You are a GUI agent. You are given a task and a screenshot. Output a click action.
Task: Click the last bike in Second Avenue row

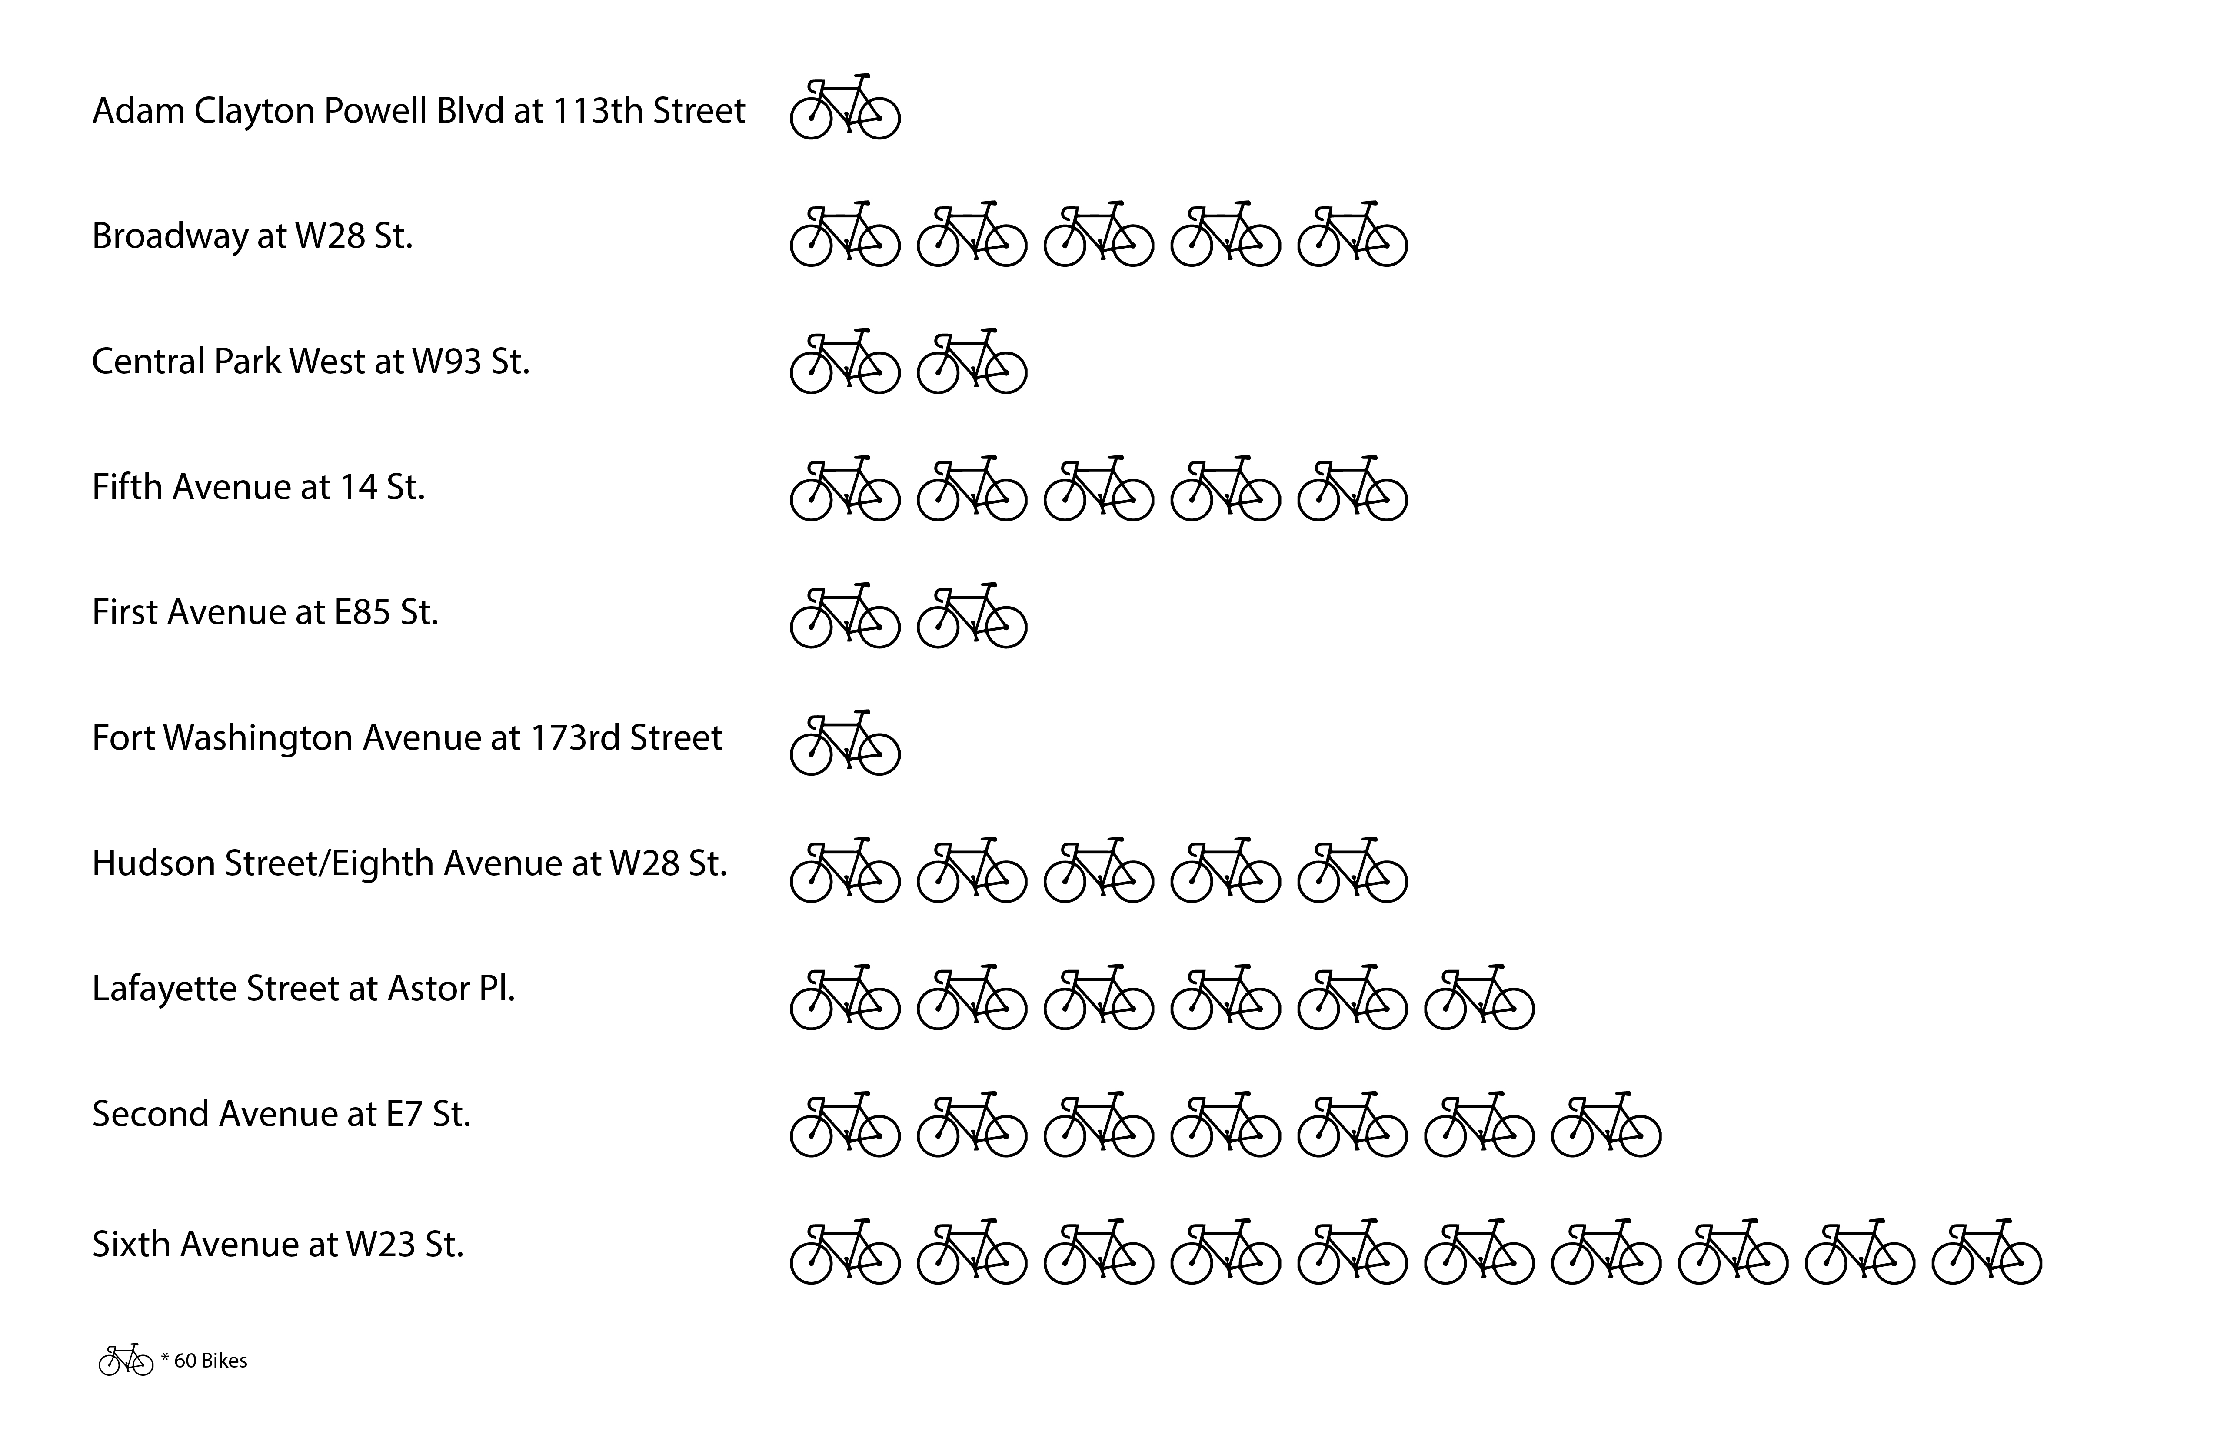1605,1125
